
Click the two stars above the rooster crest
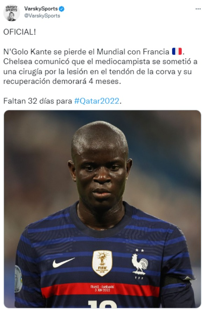(139, 250)
